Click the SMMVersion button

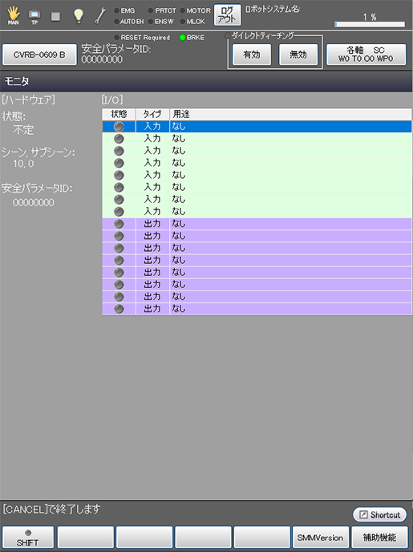click(321, 538)
